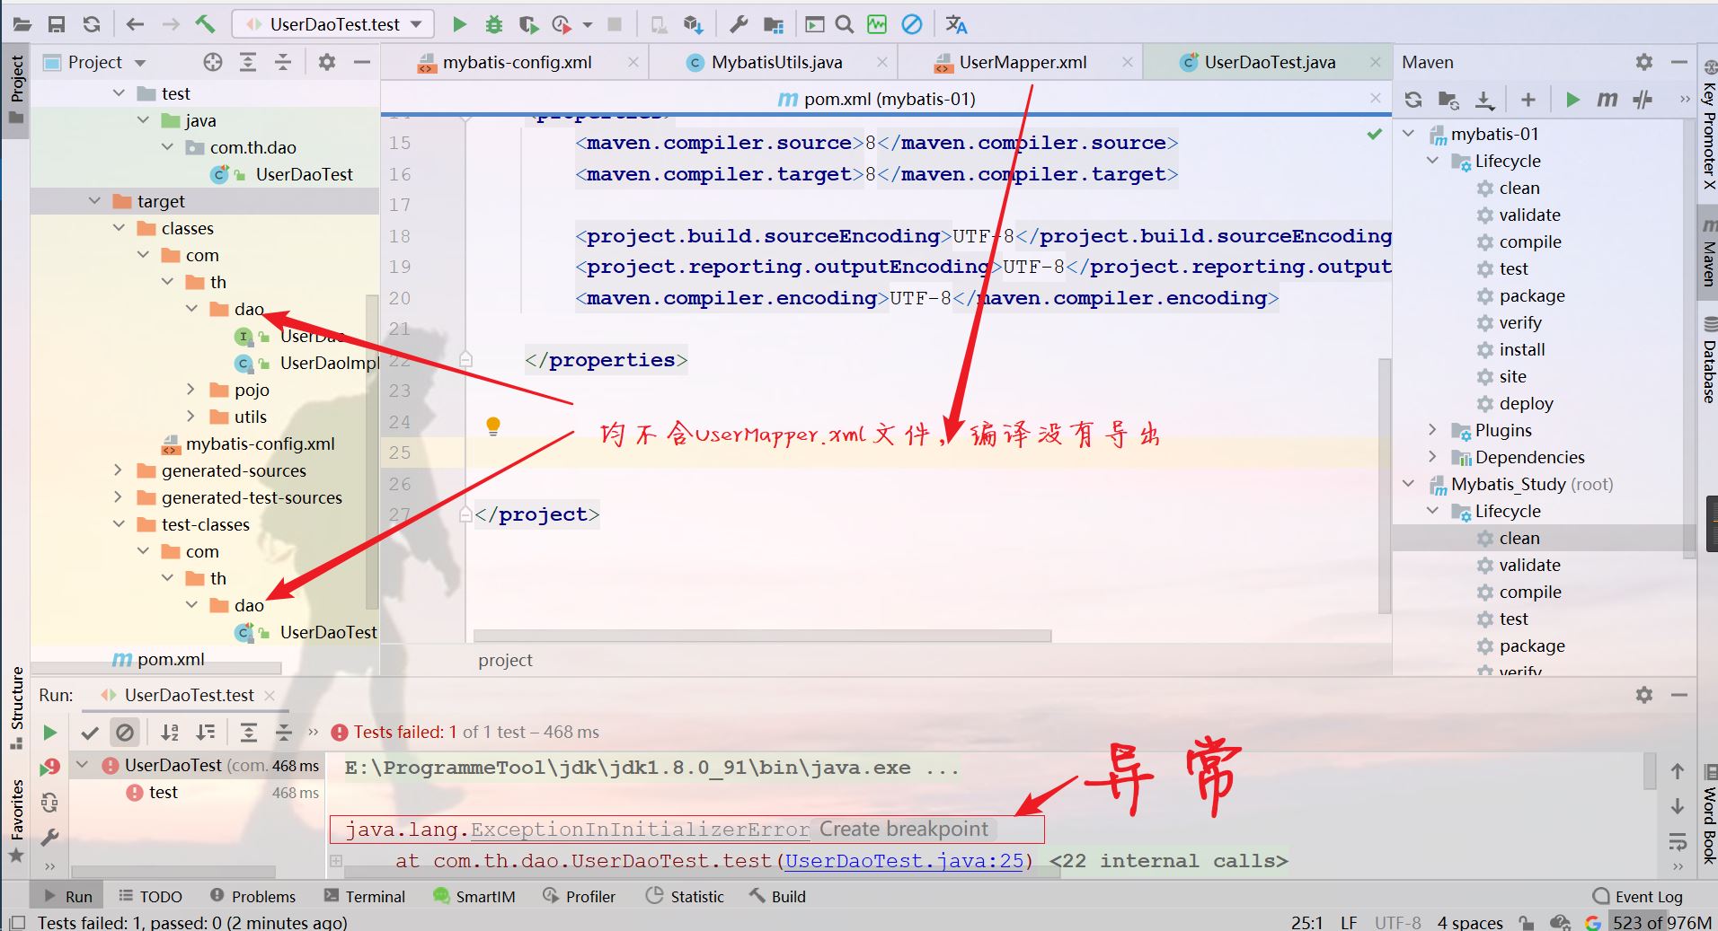Show intention actions via the yellow light bulb
1718x931 pixels.
pyautogui.click(x=492, y=426)
